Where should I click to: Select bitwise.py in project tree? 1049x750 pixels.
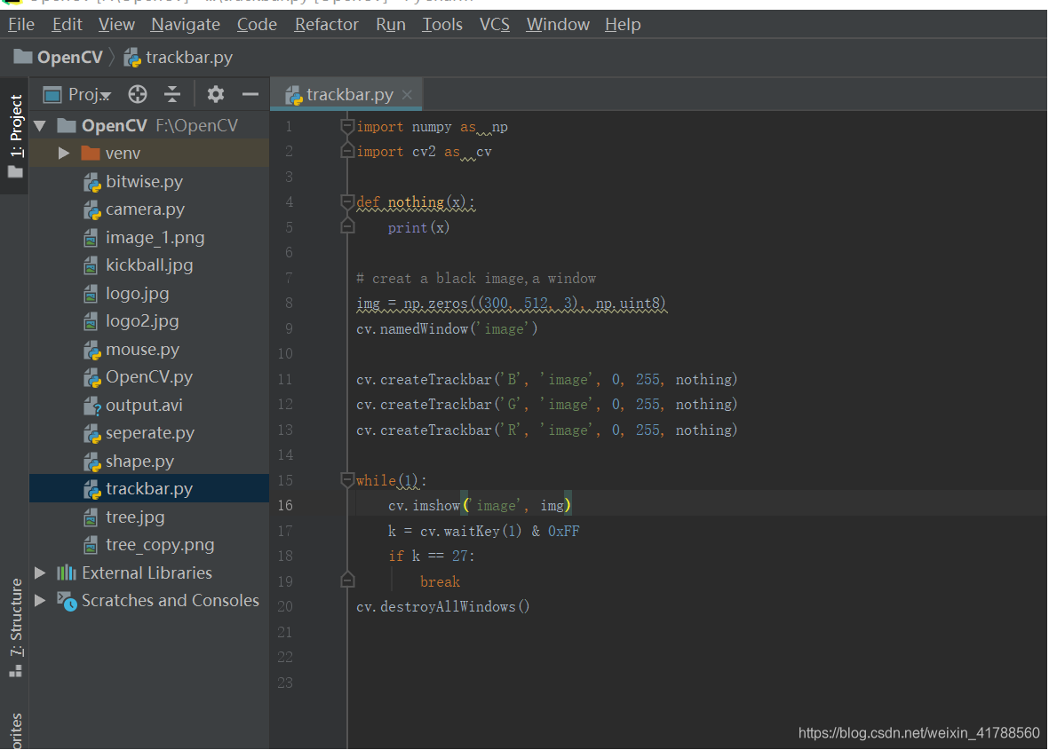click(x=144, y=182)
